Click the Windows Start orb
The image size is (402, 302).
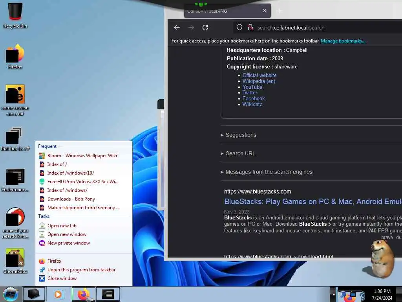coord(11,294)
